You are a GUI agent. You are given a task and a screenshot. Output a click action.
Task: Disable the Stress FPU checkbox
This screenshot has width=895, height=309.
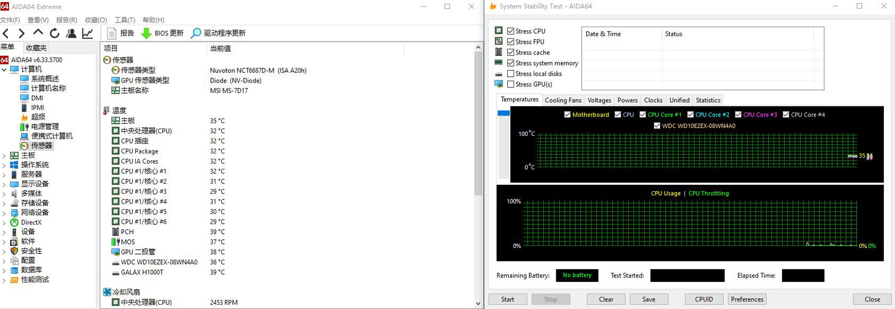(x=511, y=42)
